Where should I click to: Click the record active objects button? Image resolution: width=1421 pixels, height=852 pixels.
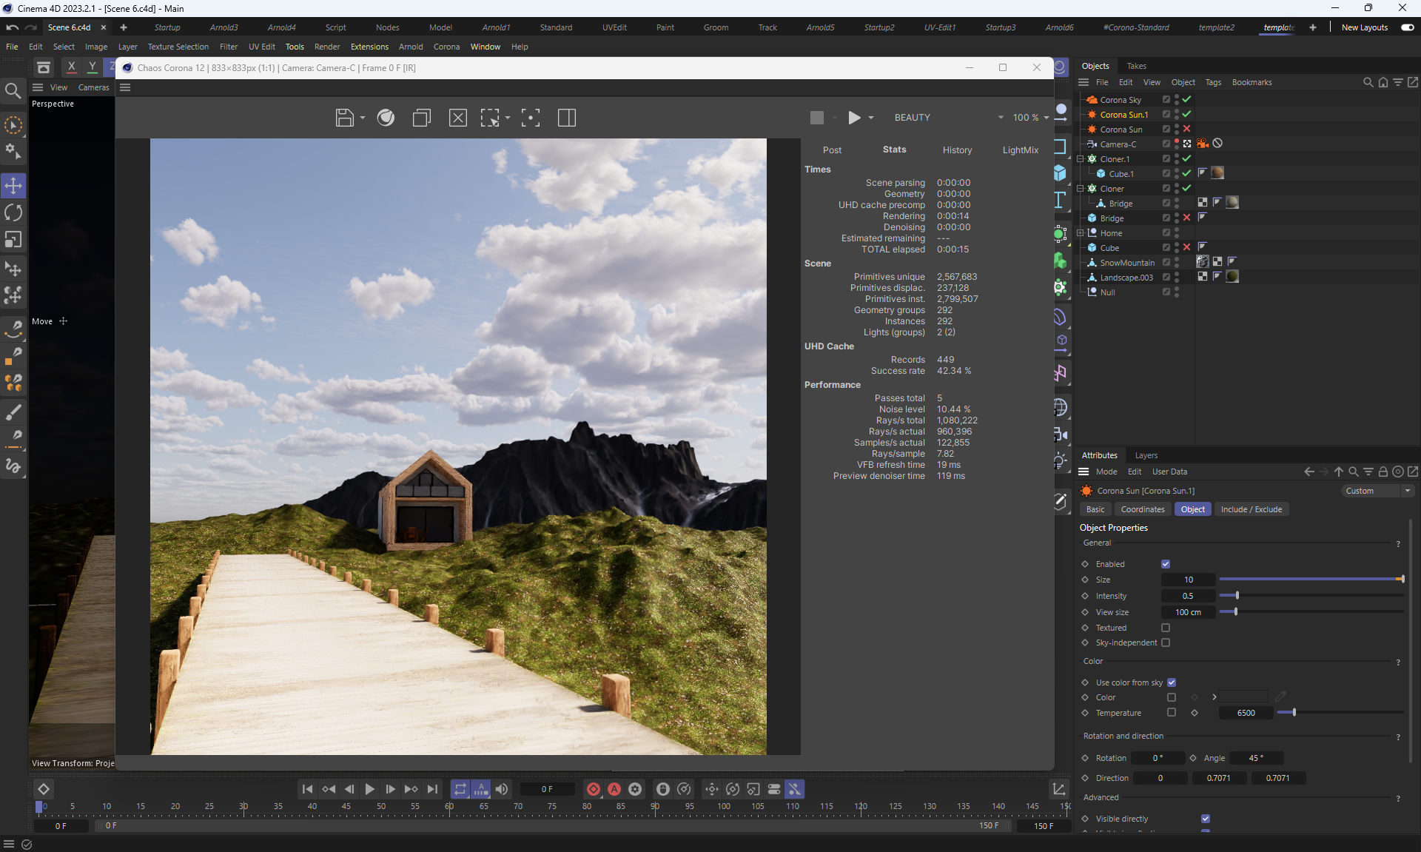594,789
